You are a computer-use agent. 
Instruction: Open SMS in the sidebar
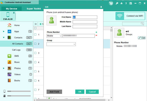pos(17,56)
